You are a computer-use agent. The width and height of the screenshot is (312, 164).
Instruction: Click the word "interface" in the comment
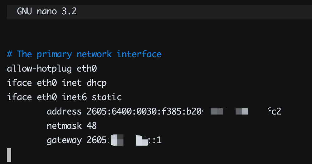coord(139,54)
